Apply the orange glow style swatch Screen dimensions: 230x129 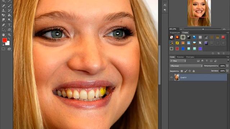coord(177,37)
